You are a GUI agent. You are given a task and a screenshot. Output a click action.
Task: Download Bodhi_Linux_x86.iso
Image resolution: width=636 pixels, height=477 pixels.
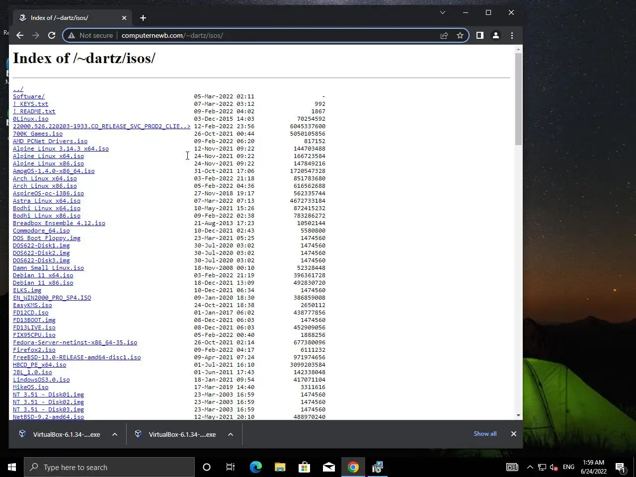pyautogui.click(x=47, y=216)
